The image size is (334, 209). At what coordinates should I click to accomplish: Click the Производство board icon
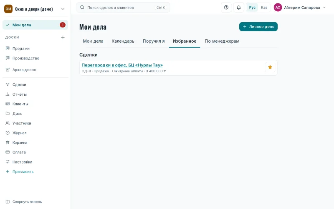tap(8, 58)
